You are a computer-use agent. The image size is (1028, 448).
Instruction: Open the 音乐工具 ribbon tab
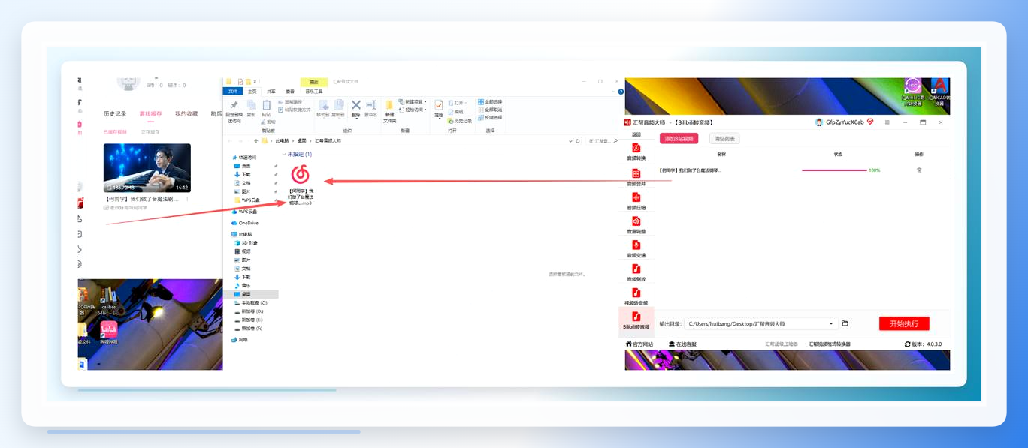[x=313, y=91]
